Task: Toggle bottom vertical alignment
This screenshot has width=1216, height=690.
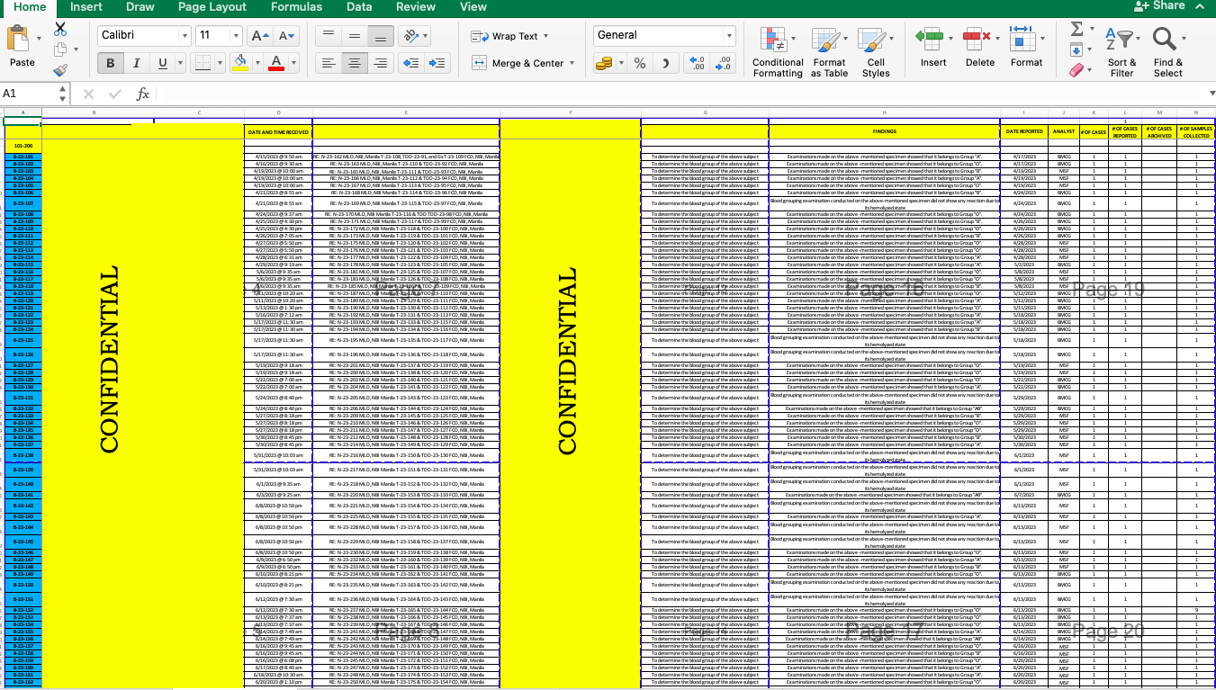Action: click(x=381, y=35)
